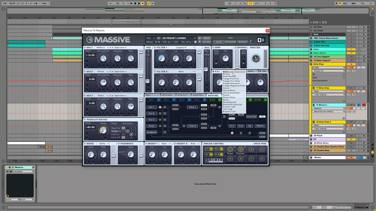
Task: Toggle Bypass section on/off indicator
Action: (236, 47)
